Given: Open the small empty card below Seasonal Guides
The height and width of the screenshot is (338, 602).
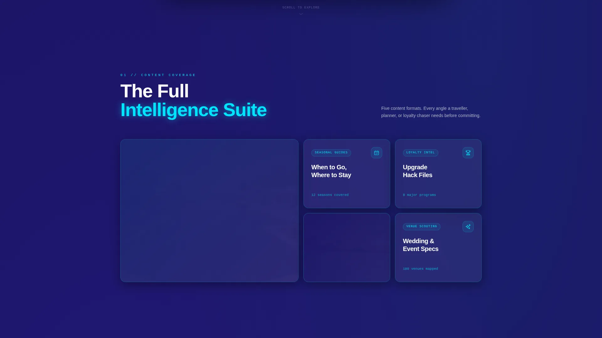Looking at the screenshot, I should pos(347,248).
